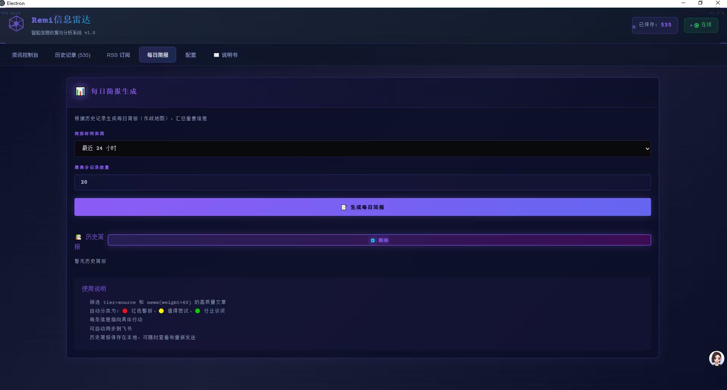Open the 简报时间范围 dropdown
This screenshot has width=727, height=390.
point(362,149)
